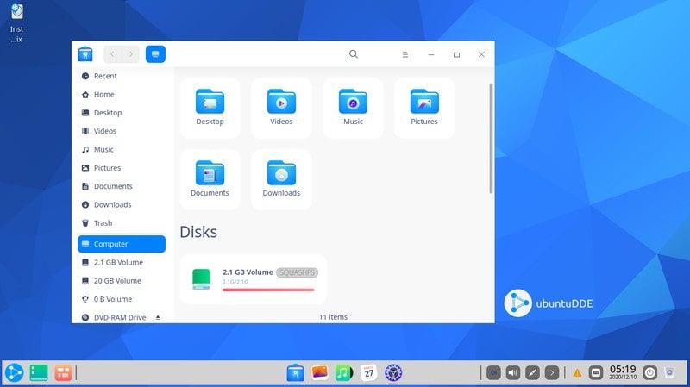
Task: Click the blue Computer address bar button
Action: click(x=155, y=54)
